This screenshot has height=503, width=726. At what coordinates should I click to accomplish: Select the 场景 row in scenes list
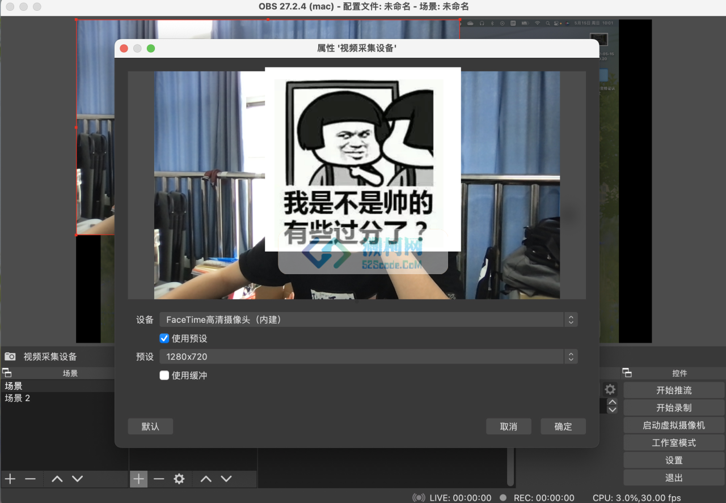(x=57, y=386)
